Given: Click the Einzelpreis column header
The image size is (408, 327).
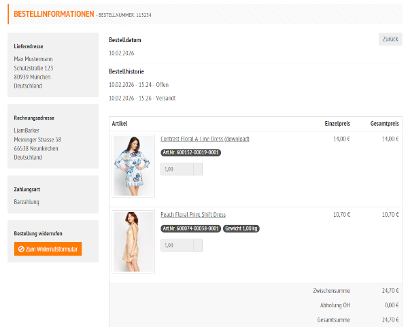Looking at the screenshot, I should pos(337,124).
